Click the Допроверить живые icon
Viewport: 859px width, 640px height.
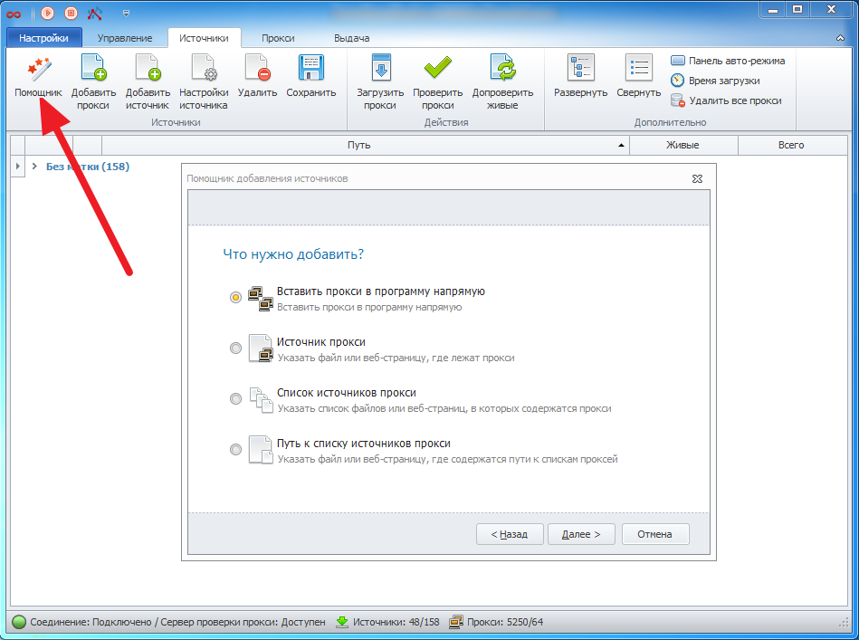(x=502, y=70)
